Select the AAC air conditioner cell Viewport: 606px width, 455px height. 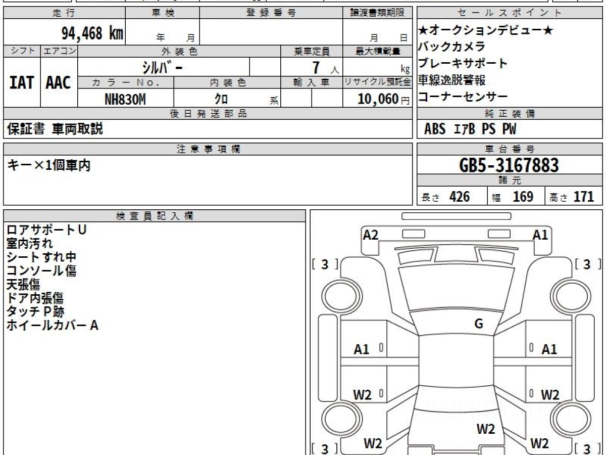tap(59, 82)
